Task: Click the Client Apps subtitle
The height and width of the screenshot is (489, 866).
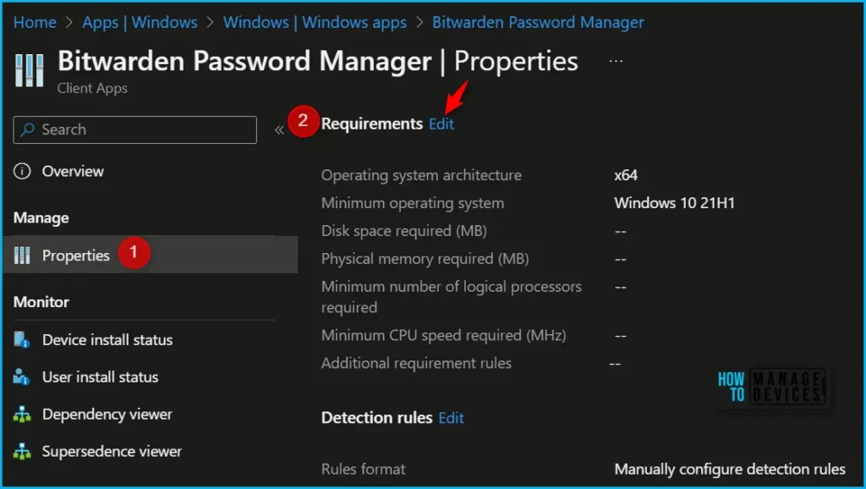Action: tap(92, 88)
